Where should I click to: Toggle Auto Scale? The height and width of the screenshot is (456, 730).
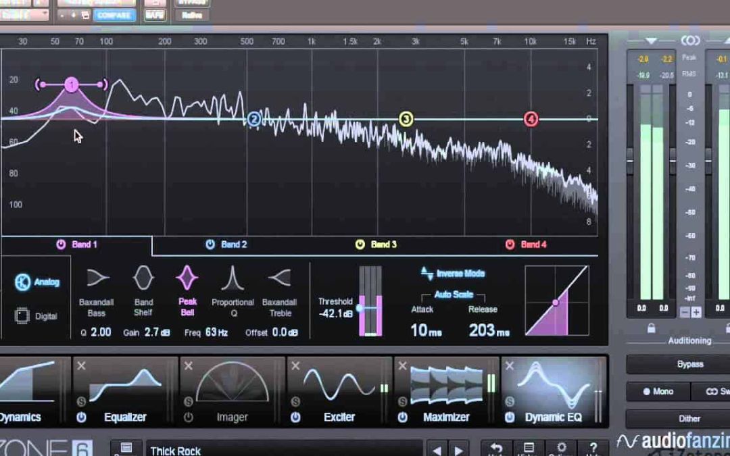(x=454, y=295)
